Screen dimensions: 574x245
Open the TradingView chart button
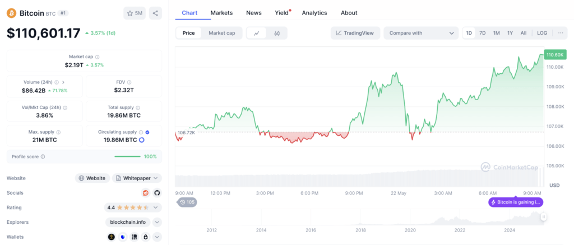pyautogui.click(x=355, y=33)
